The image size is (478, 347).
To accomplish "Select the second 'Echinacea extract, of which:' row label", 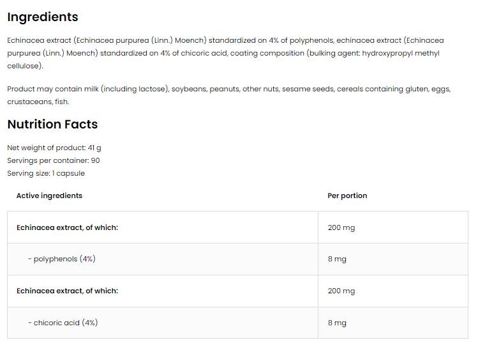I will pyautogui.click(x=67, y=291).
